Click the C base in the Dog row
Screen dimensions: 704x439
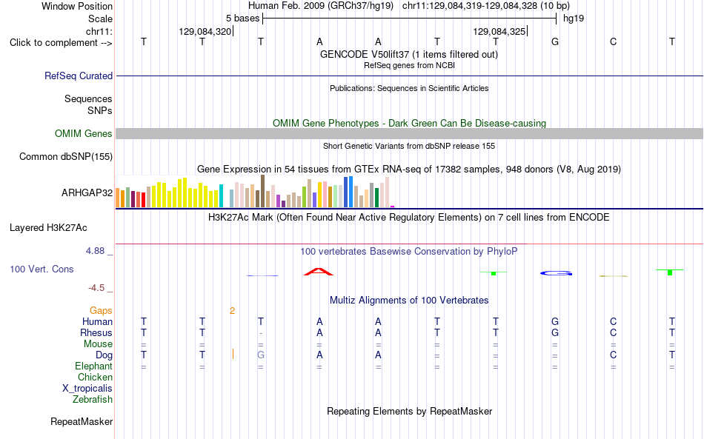[614, 355]
